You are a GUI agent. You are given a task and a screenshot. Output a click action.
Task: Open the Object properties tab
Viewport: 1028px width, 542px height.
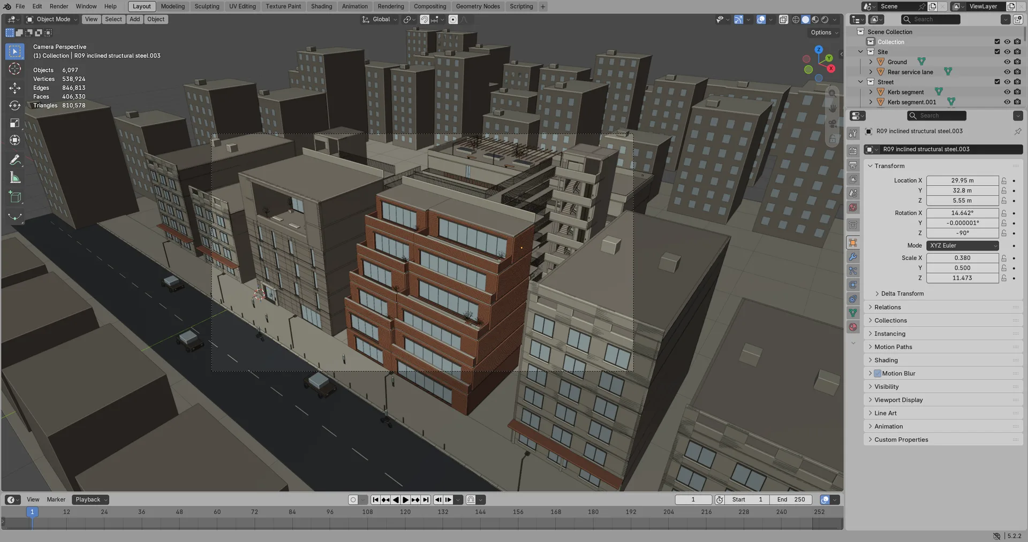coord(853,243)
